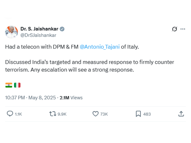Image resolution: width=191 pixels, height=143 pixels.
Task: Follow the @Antonio_Tajani mention link
Action: click(x=99, y=47)
